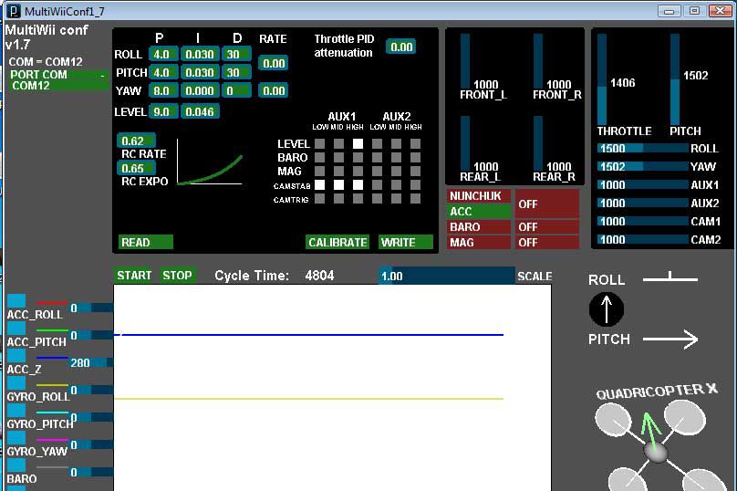Toggle LEVEL on AUX1 HIGH
This screenshot has height=491, width=737.
point(358,144)
